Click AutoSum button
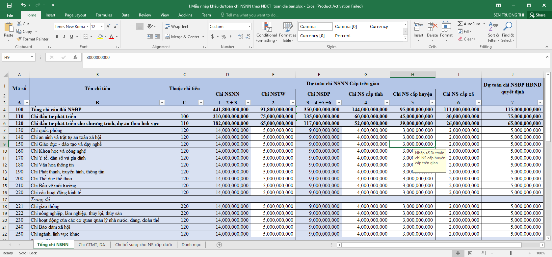Viewport: 552px width, 257px height. coord(469,24)
